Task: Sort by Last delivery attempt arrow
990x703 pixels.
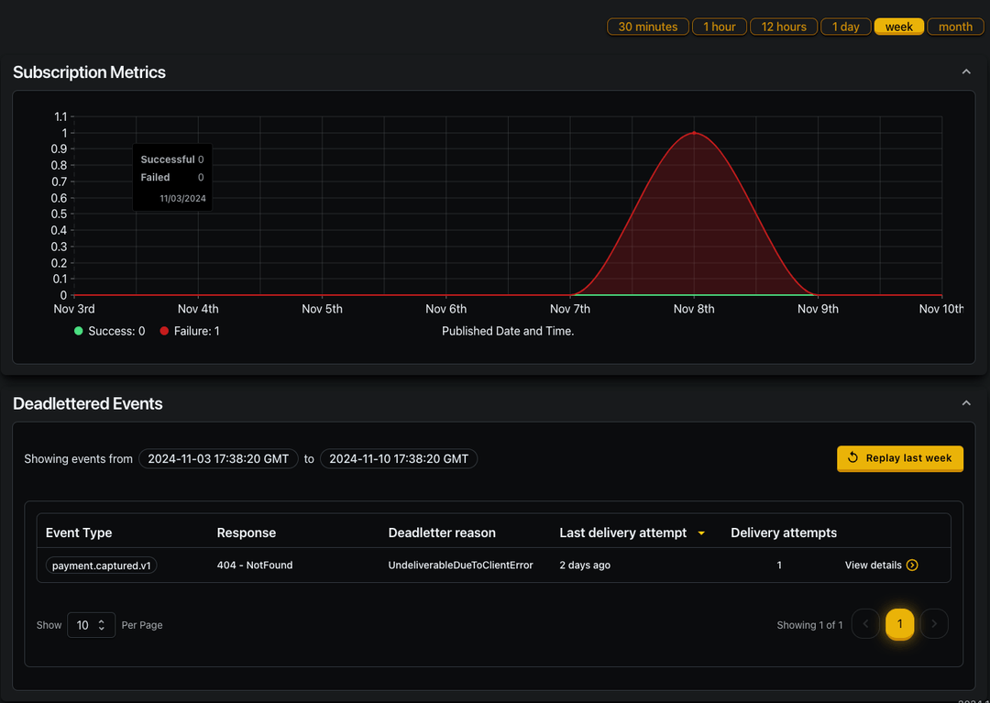Action: pyautogui.click(x=701, y=533)
